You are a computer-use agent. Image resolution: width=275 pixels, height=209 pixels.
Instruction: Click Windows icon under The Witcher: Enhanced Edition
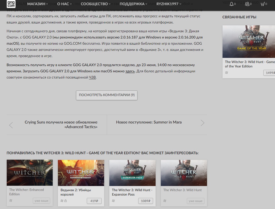pyautogui.click(x=11, y=200)
